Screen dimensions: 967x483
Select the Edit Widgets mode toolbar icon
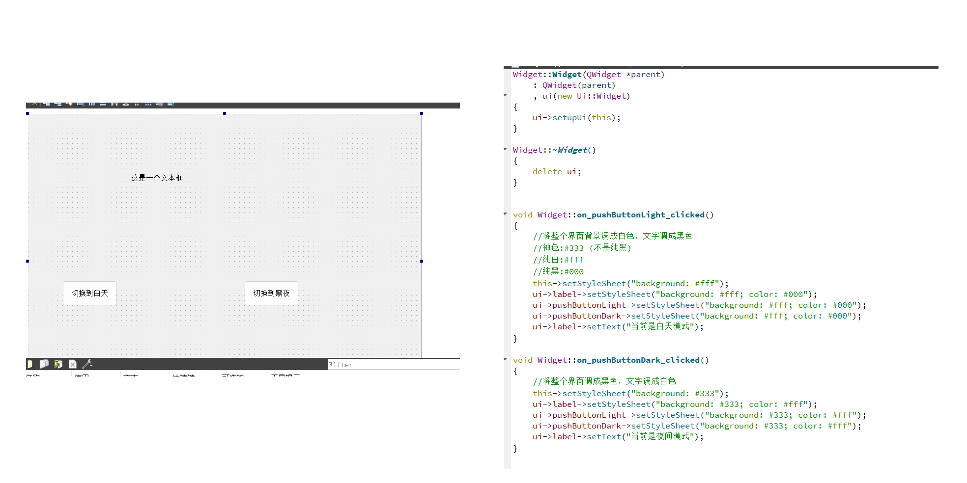click(47, 104)
